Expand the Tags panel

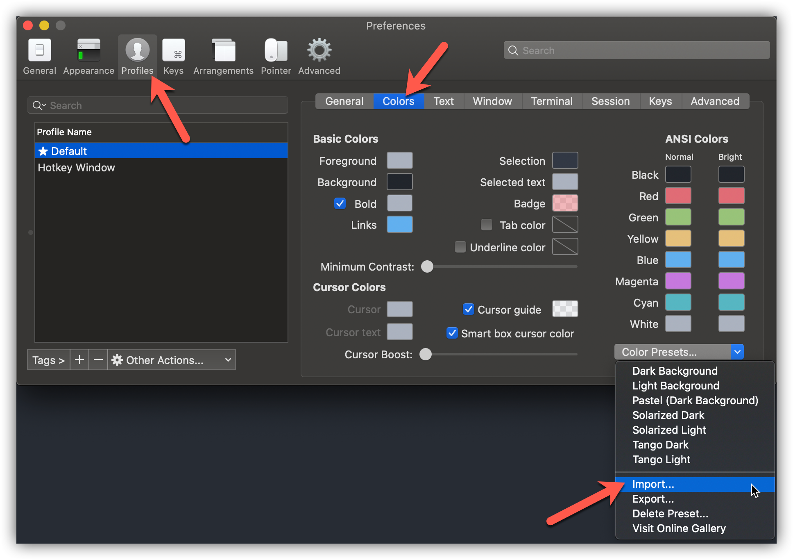click(48, 360)
